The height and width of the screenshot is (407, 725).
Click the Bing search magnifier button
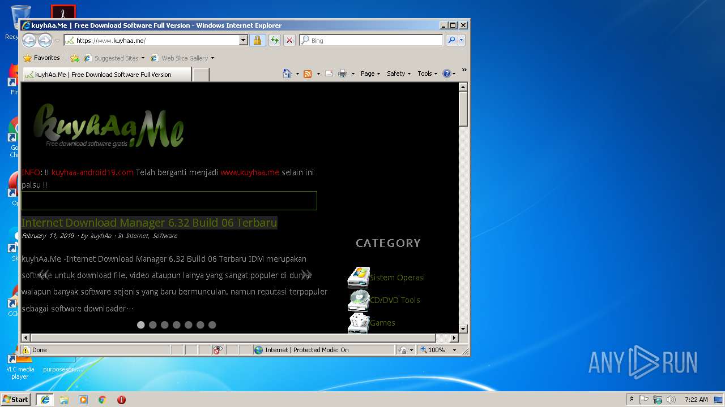coord(451,40)
